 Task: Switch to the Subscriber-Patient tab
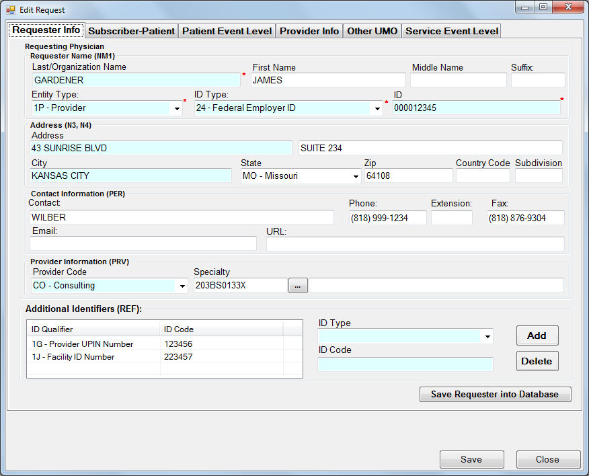132,31
